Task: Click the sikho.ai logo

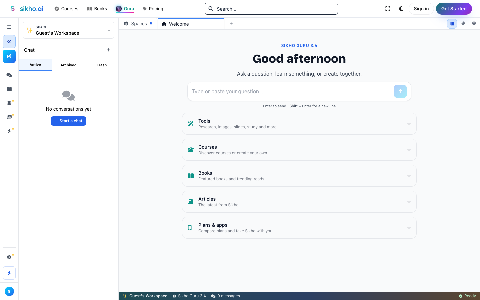Action: 26,9
